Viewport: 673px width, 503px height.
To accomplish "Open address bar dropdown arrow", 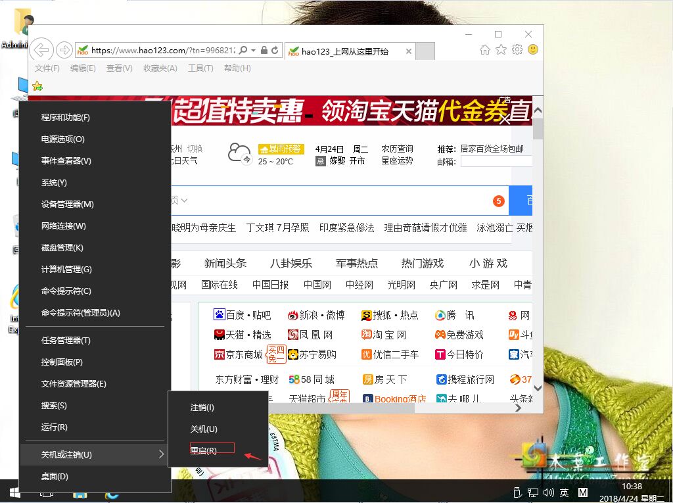I will pos(253,50).
